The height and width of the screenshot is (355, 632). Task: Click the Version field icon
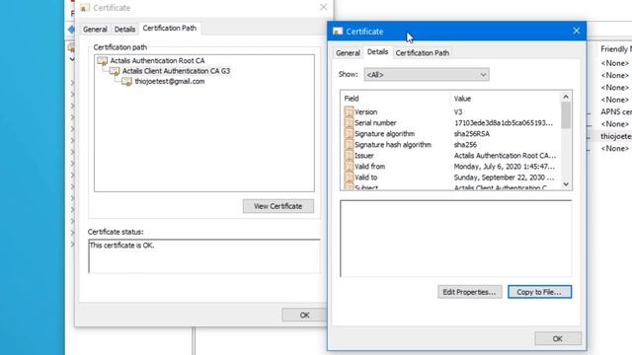[349, 111]
